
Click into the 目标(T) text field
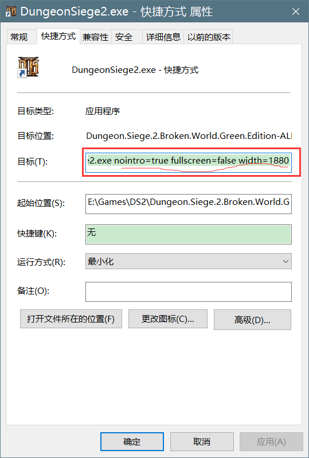click(189, 161)
